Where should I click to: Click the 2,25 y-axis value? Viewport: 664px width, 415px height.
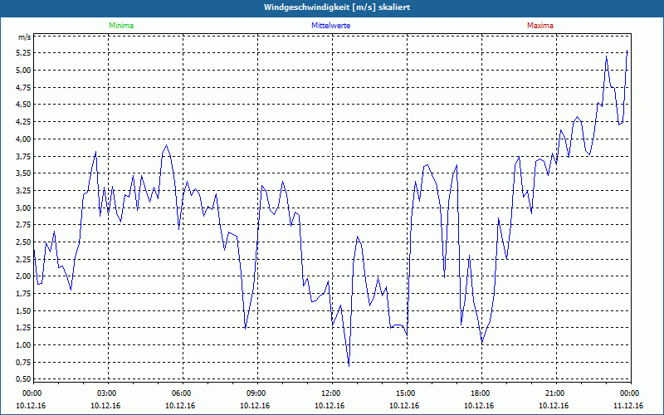[x=24, y=259]
